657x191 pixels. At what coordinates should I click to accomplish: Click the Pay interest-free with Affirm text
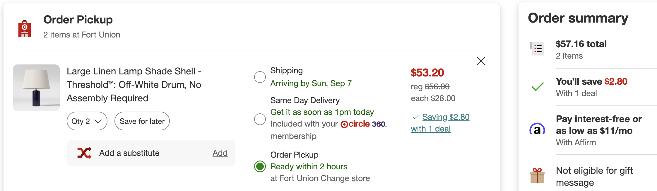coord(598,125)
